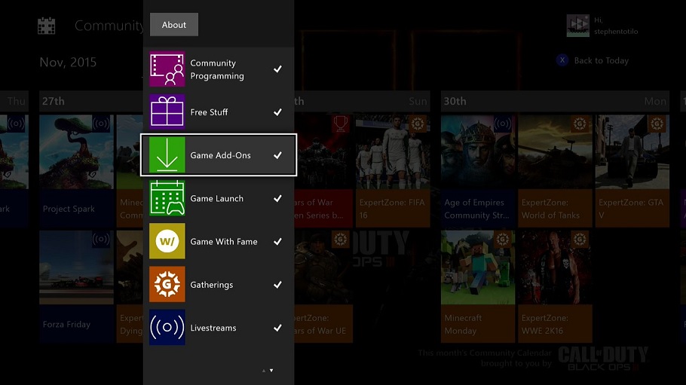
Task: Click the Game Add-Ons label
Action: pyautogui.click(x=220, y=155)
